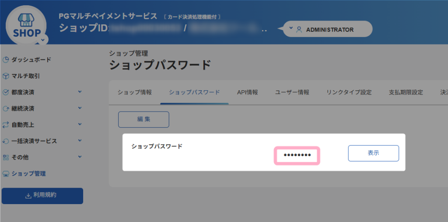Expand the 継続決済 menu chevron
448x222 pixels.
pyautogui.click(x=80, y=108)
